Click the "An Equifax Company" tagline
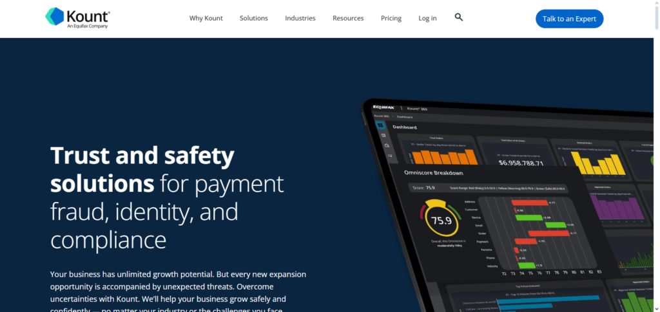Image resolution: width=660 pixels, height=312 pixels. coord(88,26)
